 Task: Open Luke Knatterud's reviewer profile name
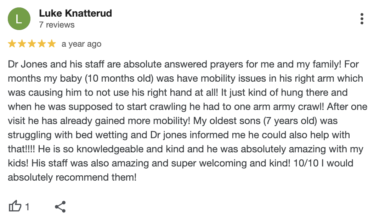coord(75,13)
